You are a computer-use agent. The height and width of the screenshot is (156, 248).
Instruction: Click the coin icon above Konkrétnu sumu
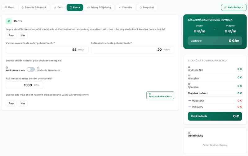pyautogui.click(x=7, y=67)
